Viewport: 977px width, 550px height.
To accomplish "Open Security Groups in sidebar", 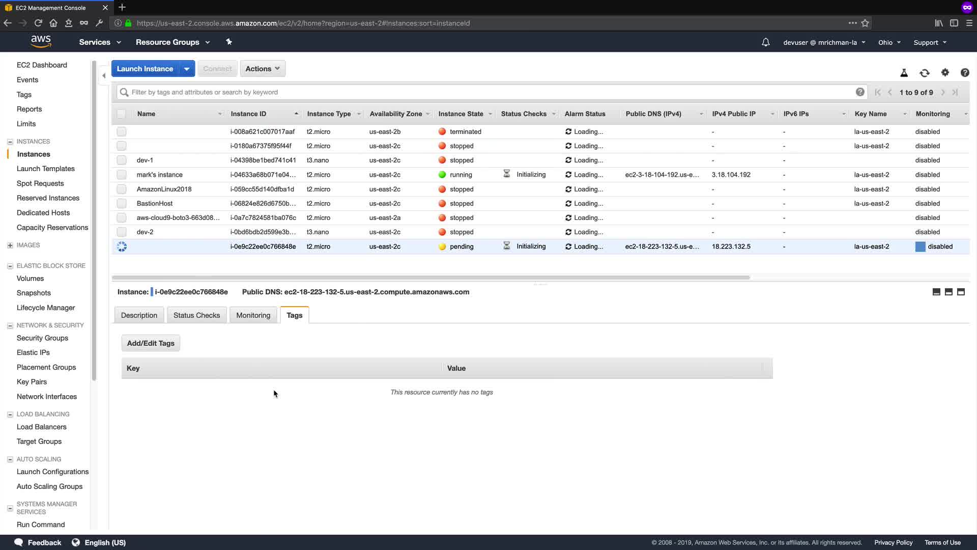I will tap(42, 338).
